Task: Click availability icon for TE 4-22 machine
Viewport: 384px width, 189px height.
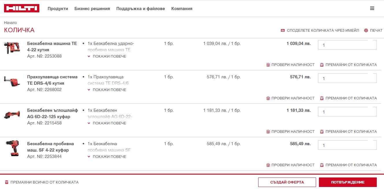Action: pos(268,65)
